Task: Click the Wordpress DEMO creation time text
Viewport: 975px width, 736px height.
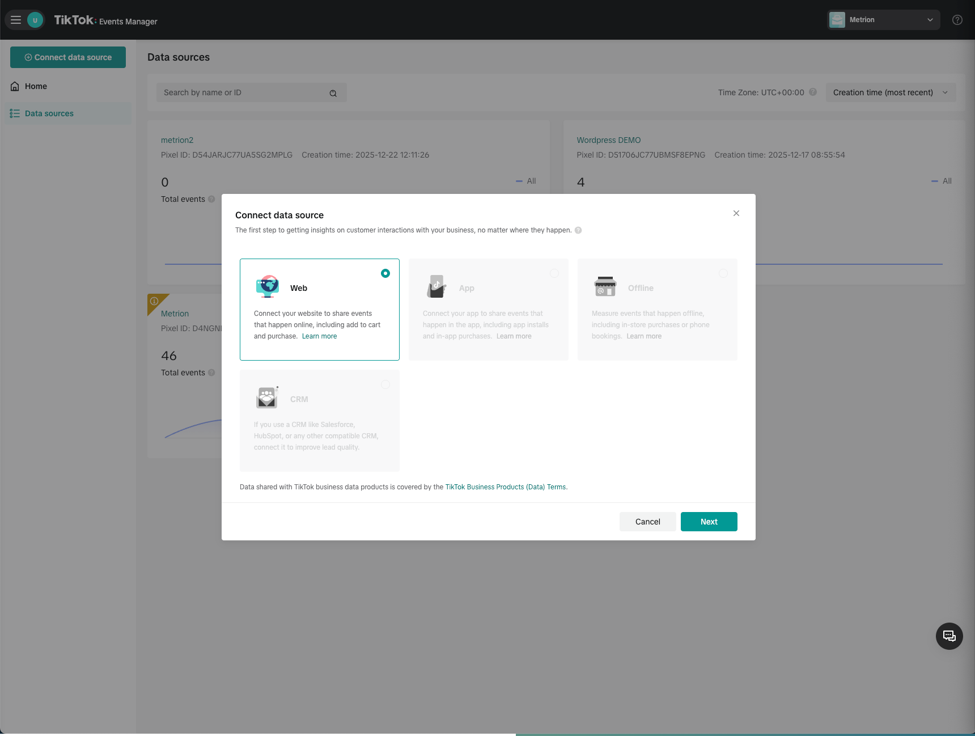Action: tap(780, 155)
